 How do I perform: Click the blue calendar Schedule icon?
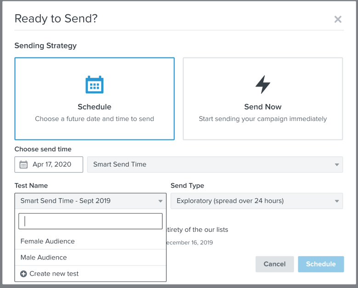[94, 85]
